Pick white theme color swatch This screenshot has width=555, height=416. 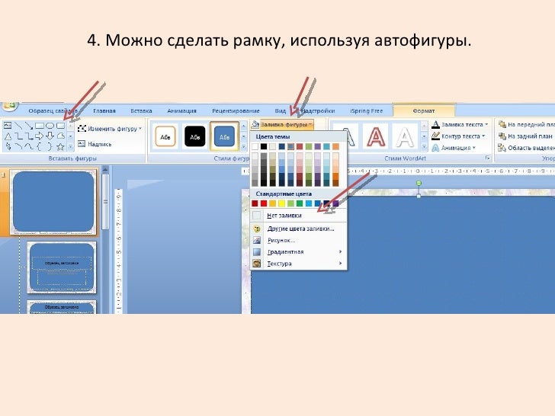pos(255,146)
